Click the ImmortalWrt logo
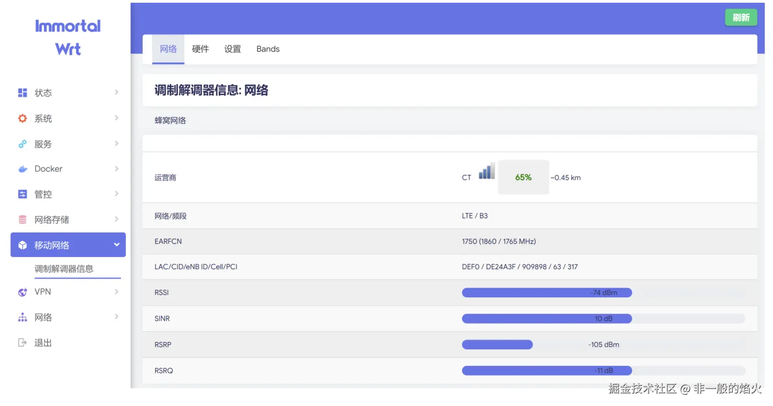 68,37
